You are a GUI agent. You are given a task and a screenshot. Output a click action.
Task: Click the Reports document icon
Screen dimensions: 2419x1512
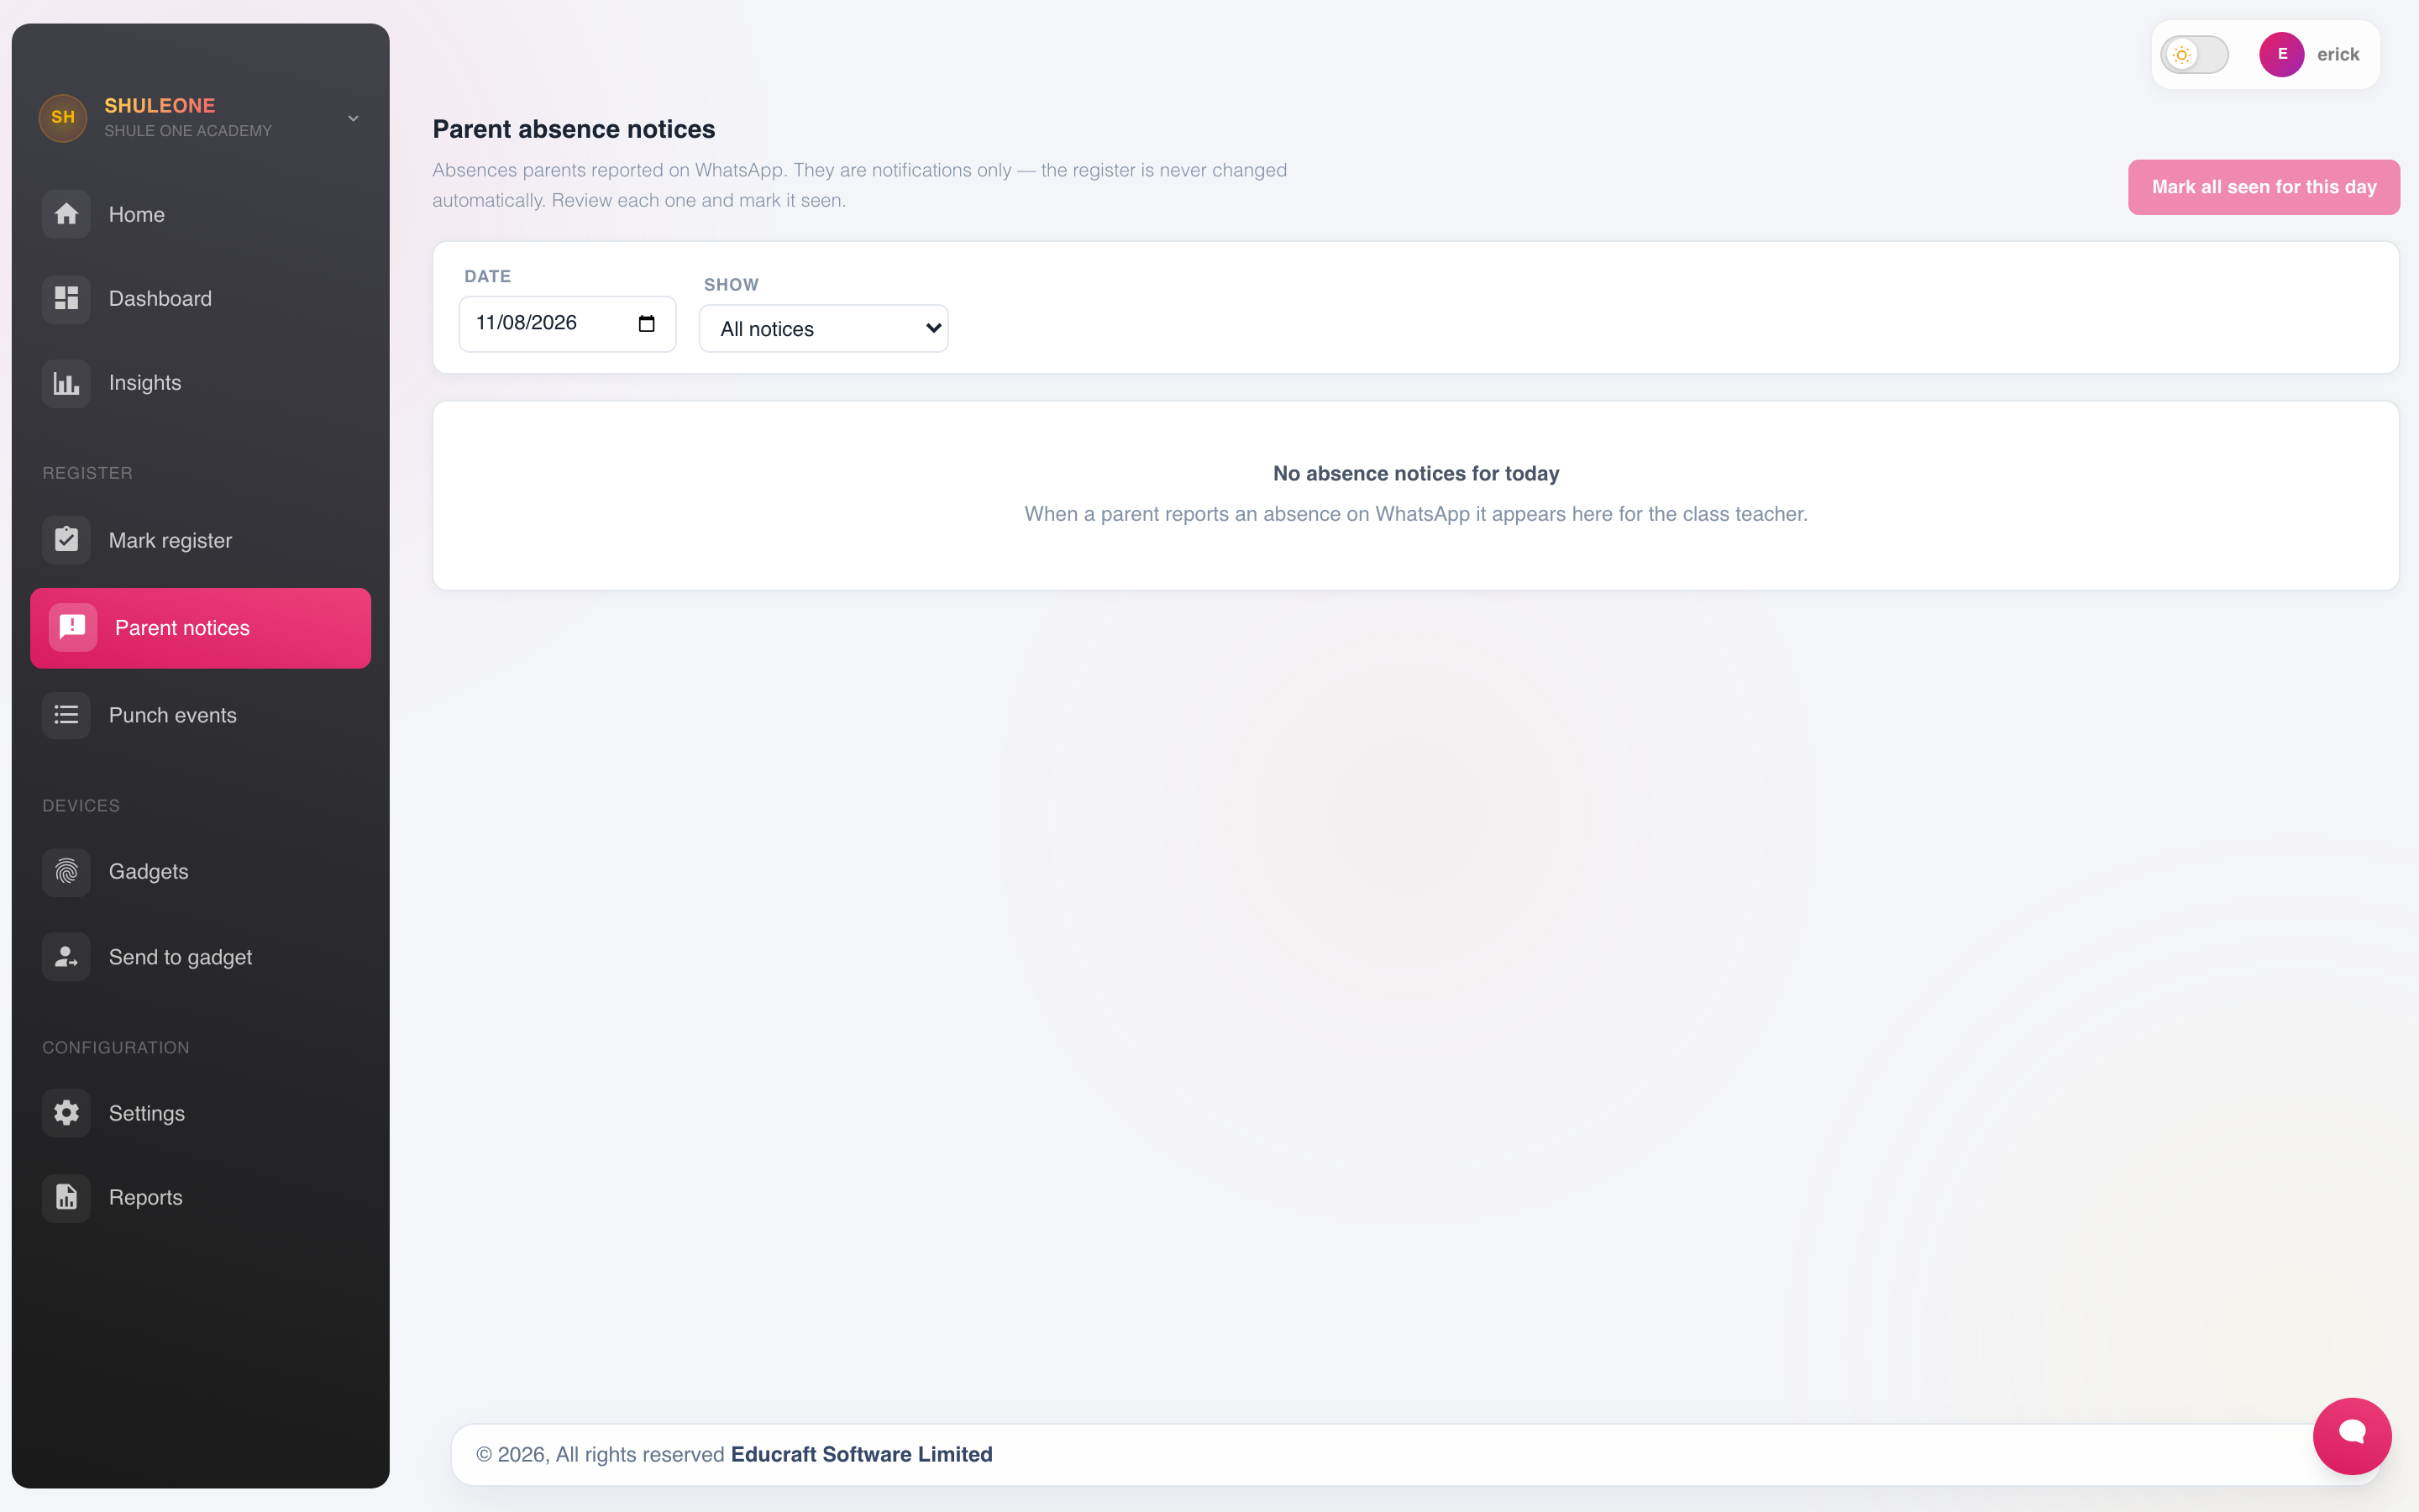coord(66,1197)
